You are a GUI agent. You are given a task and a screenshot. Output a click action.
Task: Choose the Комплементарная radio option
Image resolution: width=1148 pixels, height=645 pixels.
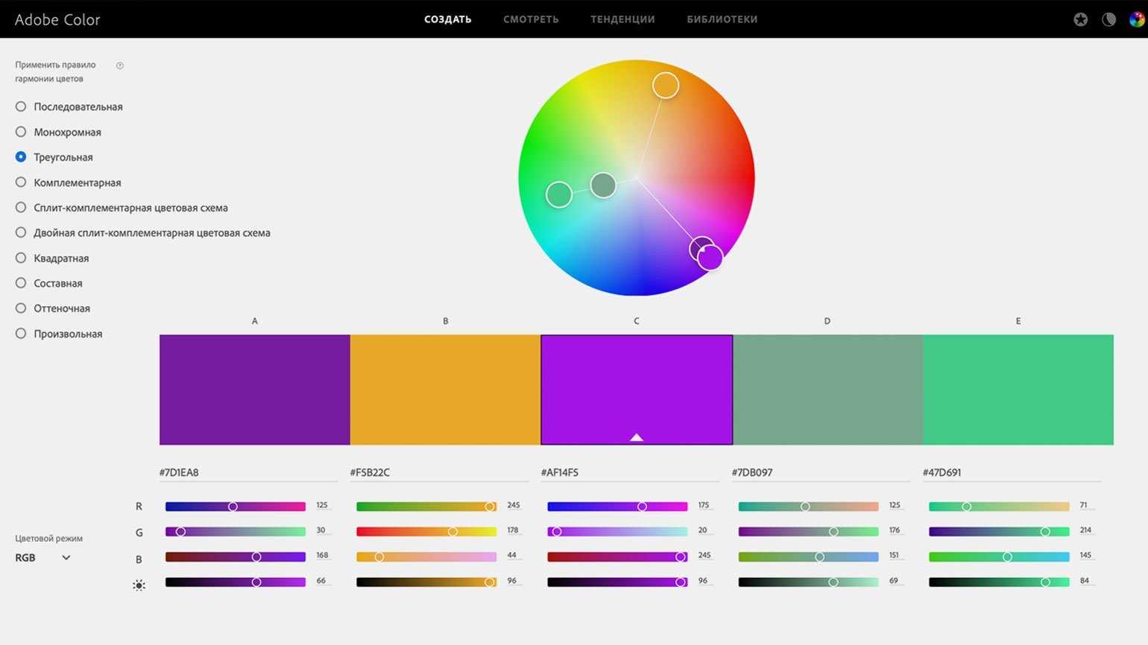tap(21, 182)
